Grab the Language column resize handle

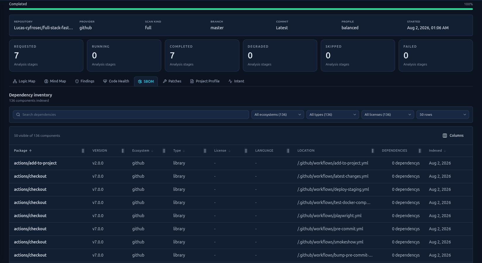pos(288,151)
